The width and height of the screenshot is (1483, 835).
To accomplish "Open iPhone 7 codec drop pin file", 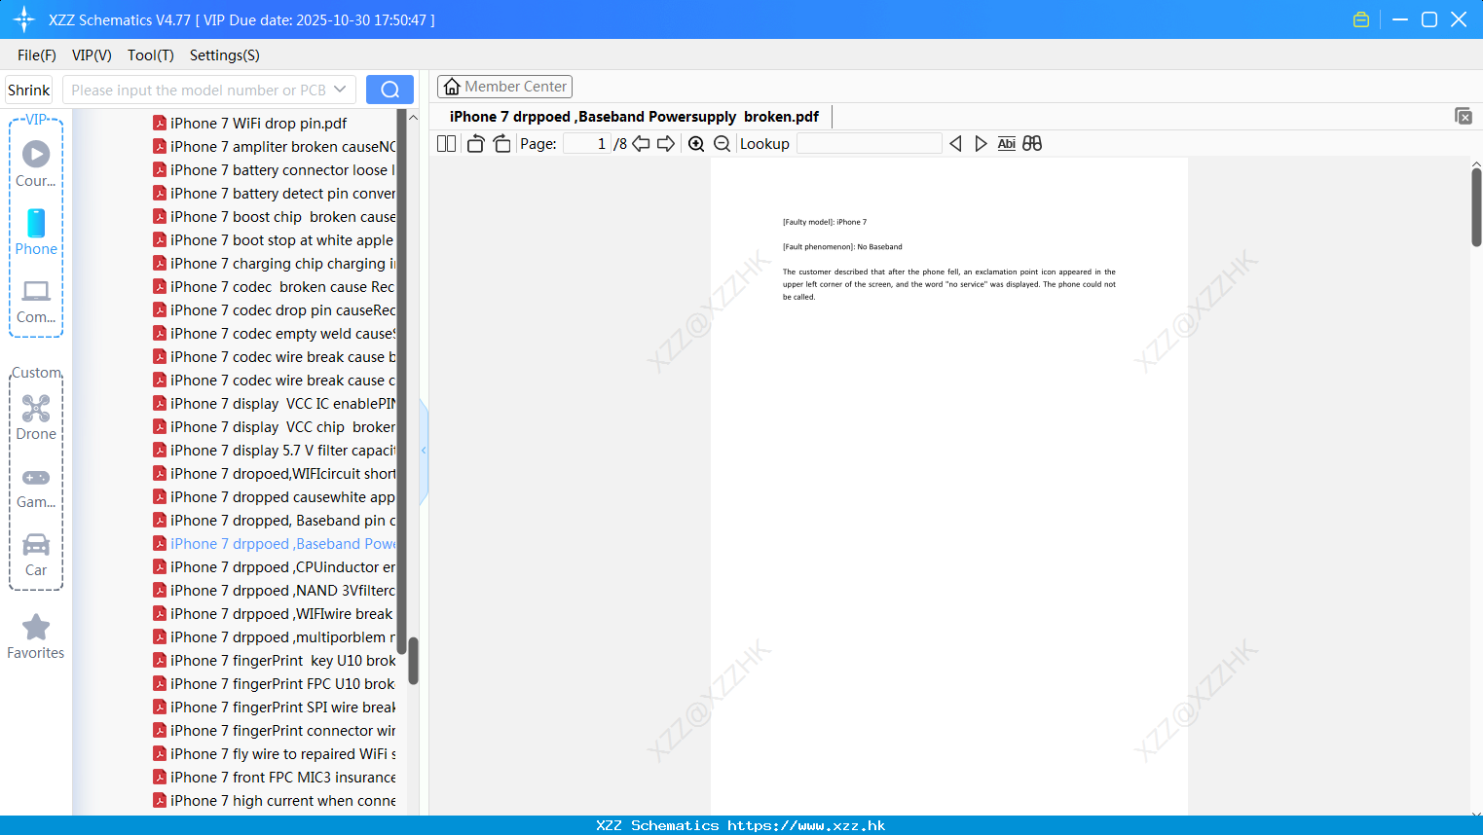I will click(x=275, y=309).
